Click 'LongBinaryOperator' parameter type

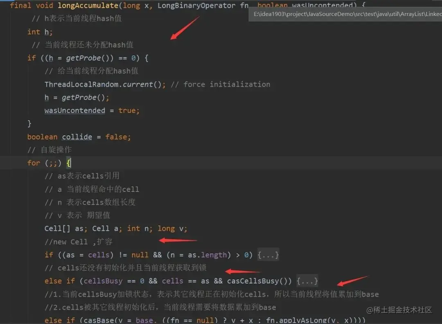point(196,5)
